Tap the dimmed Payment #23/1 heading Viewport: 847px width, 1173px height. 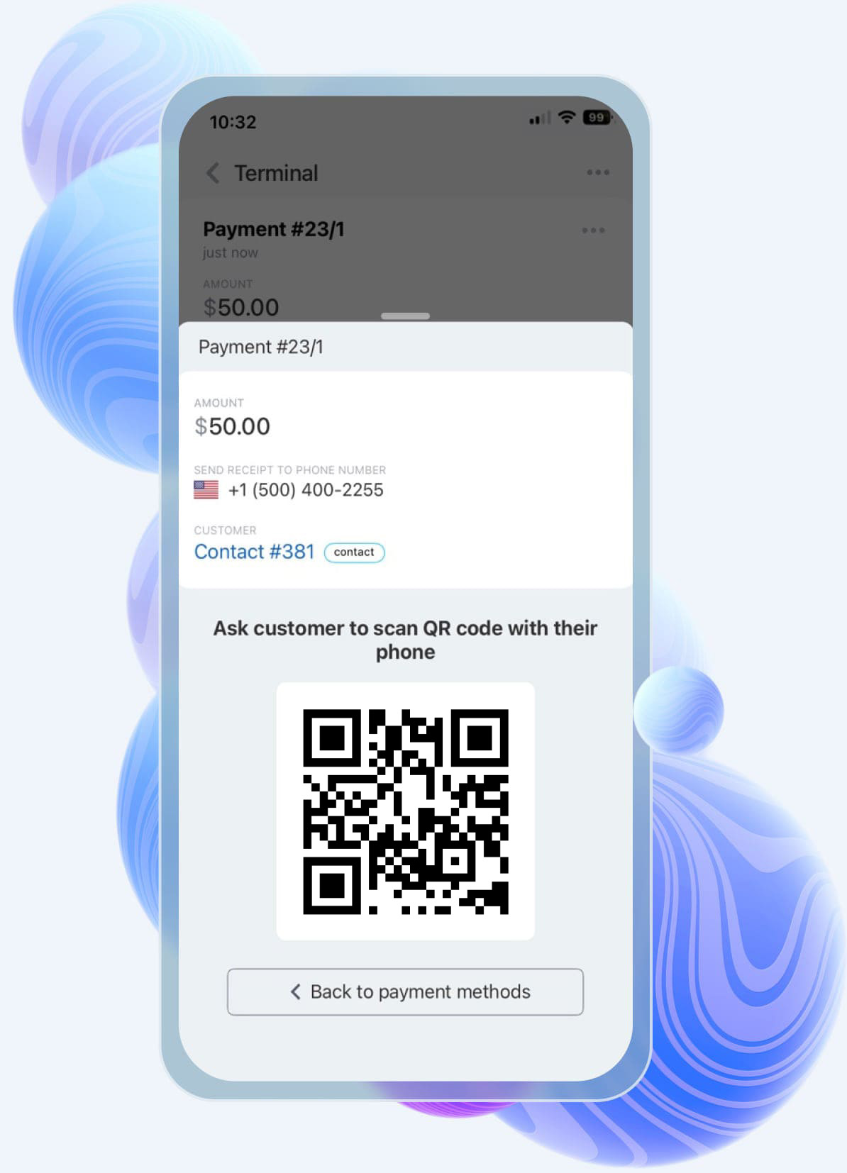(x=273, y=229)
